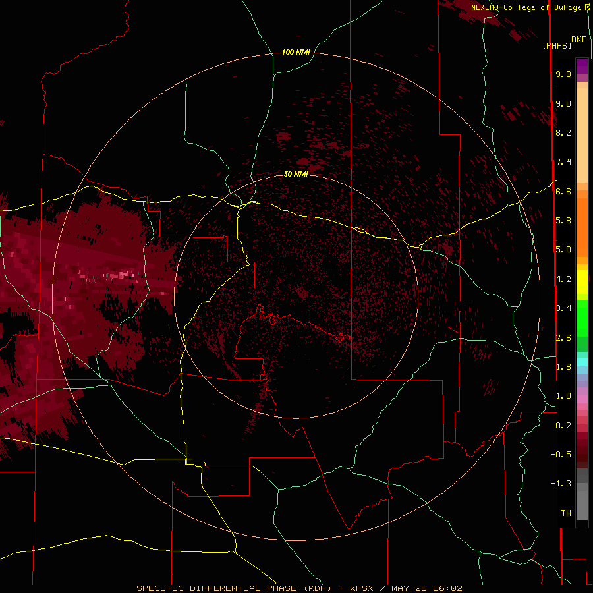Click the 3.4 value on the color scale
The image size is (593, 593).
click(x=563, y=308)
